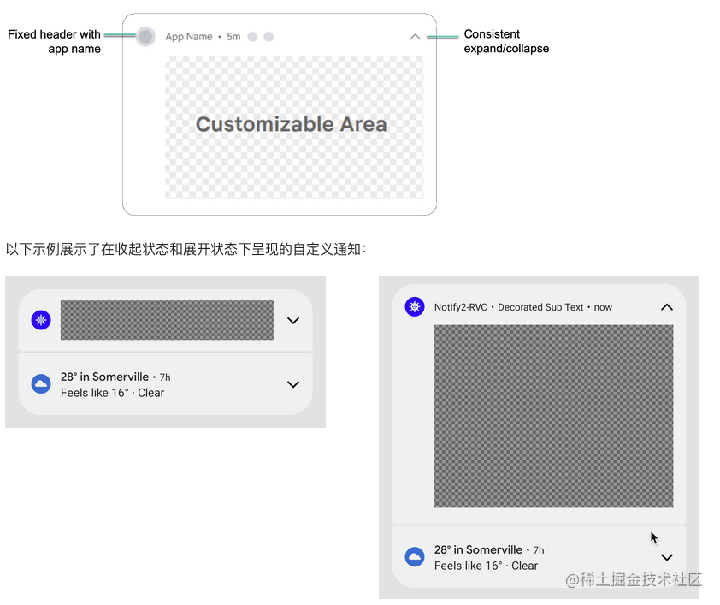Image resolution: width=720 pixels, height=605 pixels.
Task: Click the expanded checkered custom view in the right panel
Action: coord(554,416)
